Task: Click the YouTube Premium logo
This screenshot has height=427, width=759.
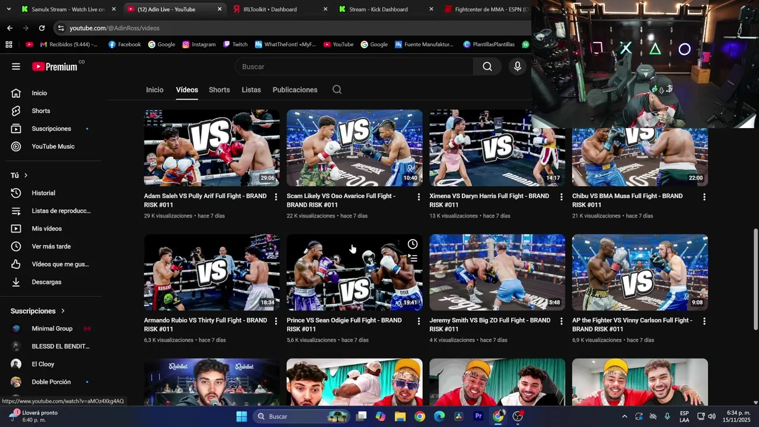Action: tap(55, 66)
